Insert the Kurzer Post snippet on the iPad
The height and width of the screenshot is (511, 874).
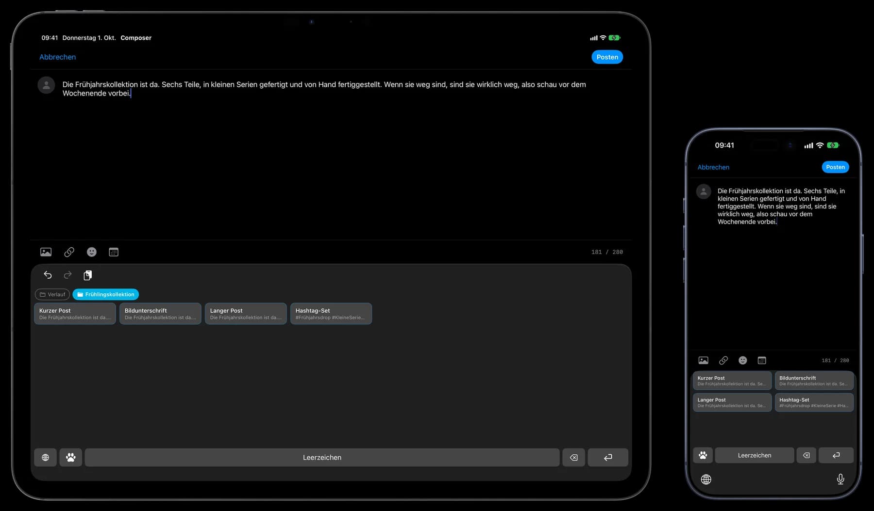(x=75, y=314)
